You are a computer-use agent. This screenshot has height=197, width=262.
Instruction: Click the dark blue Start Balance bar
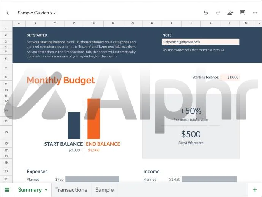[x=74, y=126]
